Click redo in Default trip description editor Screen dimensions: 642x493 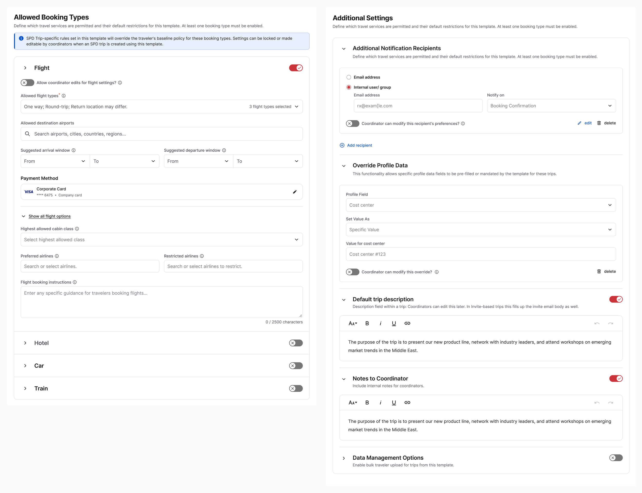(x=611, y=323)
